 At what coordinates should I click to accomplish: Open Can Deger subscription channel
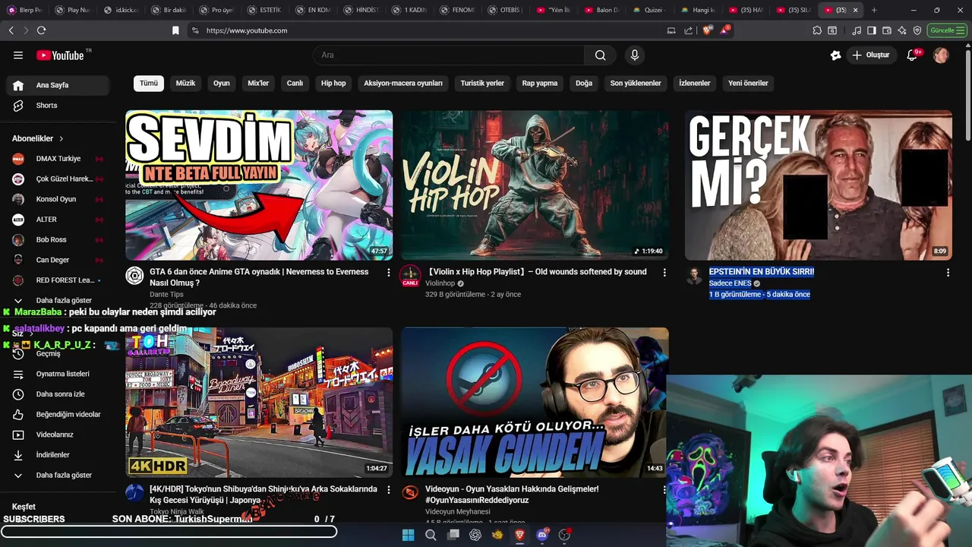tap(58, 260)
